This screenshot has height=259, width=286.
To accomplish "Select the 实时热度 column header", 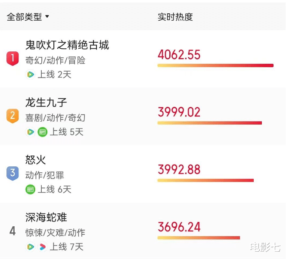I will tap(175, 17).
